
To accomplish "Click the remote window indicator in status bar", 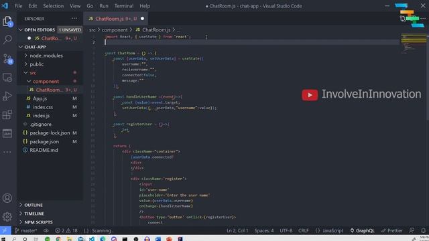I will [5, 230].
